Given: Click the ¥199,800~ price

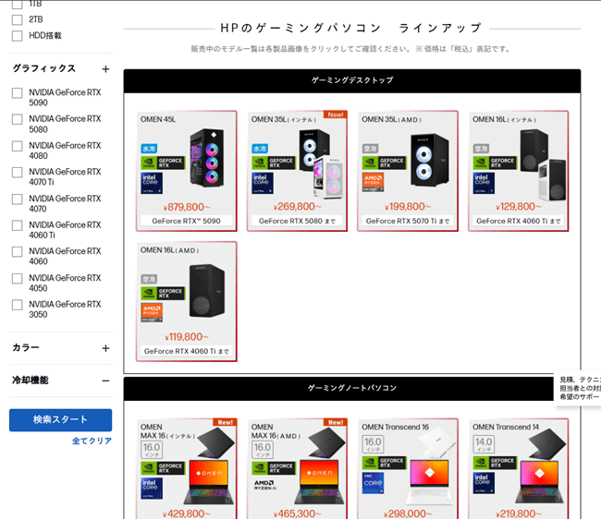Looking at the screenshot, I should coord(408,207).
